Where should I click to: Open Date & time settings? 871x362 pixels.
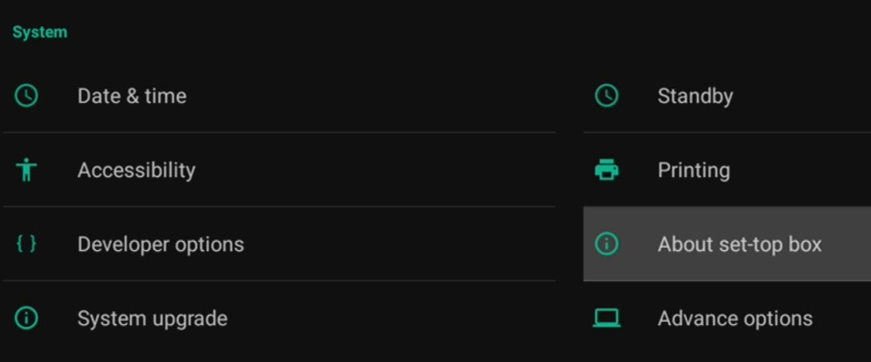point(132,96)
